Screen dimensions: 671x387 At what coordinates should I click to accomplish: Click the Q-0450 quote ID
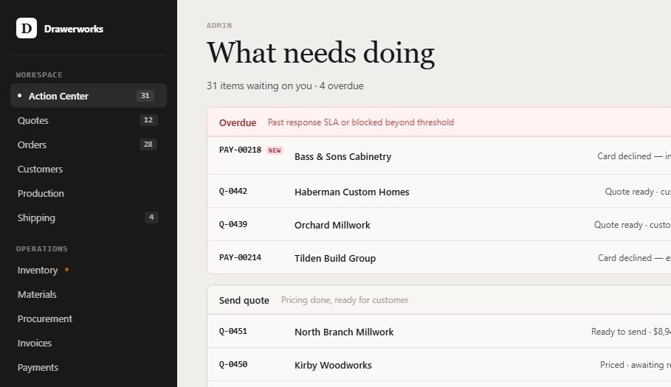[x=233, y=364]
